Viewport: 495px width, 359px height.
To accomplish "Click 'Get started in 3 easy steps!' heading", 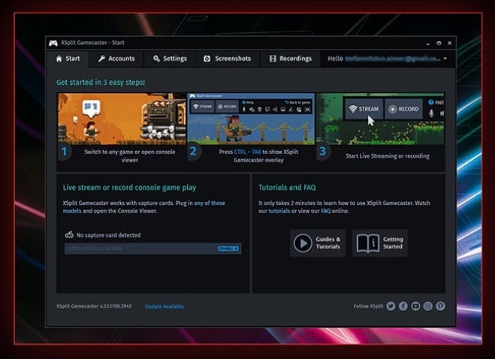I will point(101,83).
